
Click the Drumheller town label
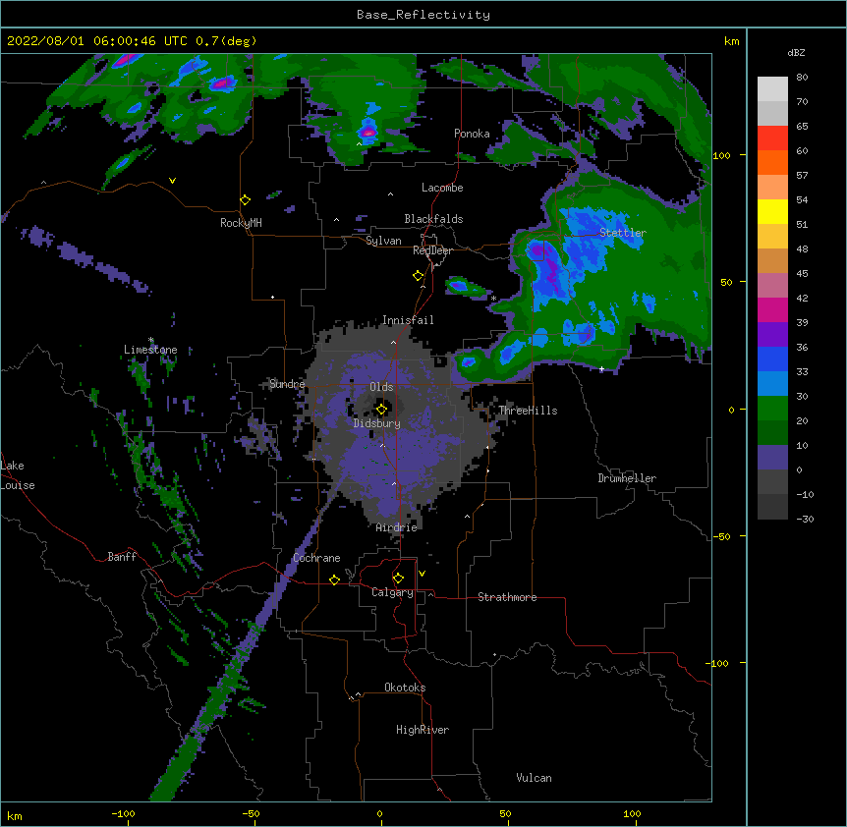[627, 478]
